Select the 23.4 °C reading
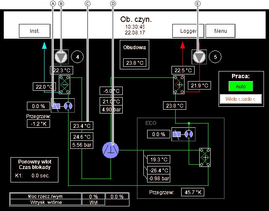 point(82,126)
